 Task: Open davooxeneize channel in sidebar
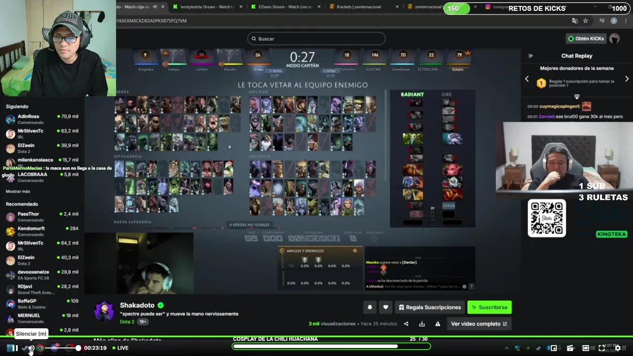(42, 274)
